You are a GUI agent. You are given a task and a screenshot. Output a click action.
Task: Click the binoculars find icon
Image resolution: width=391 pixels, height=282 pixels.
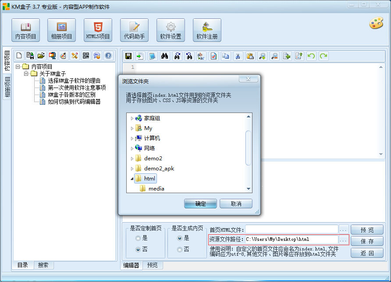click(164, 56)
